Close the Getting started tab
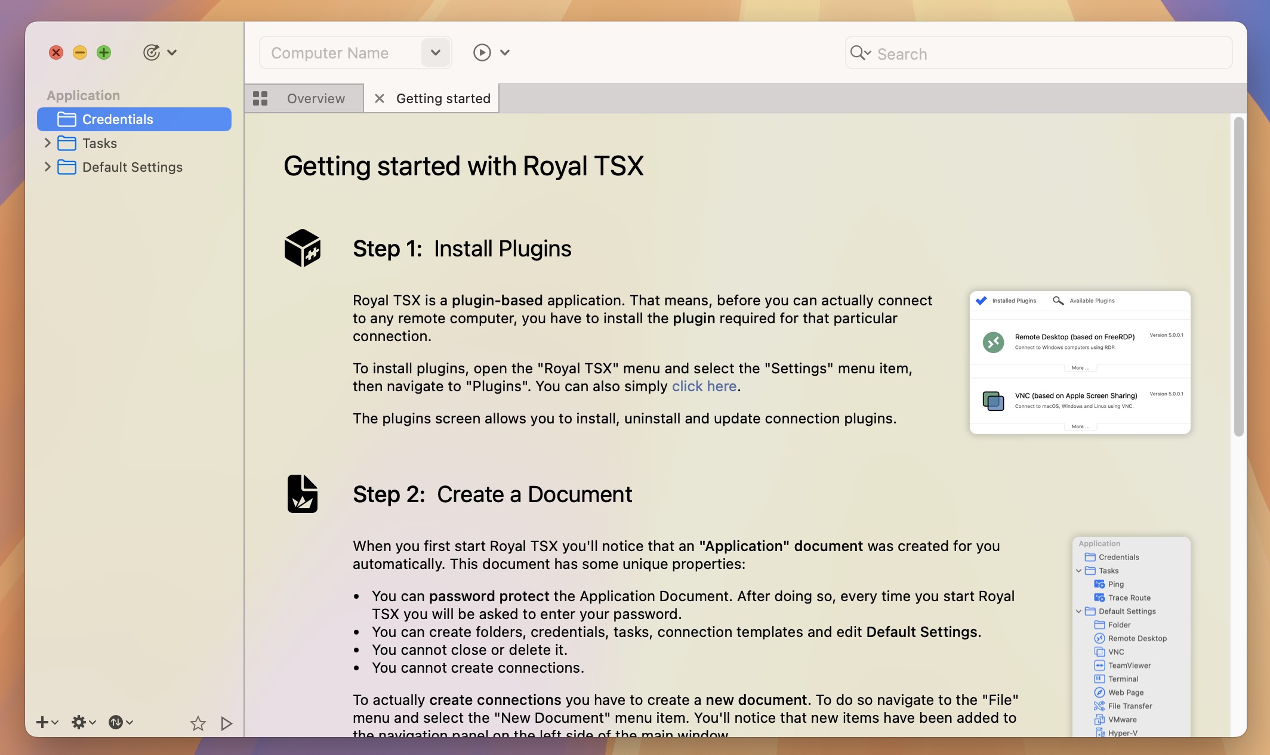This screenshot has width=1270, height=755. pos(379,98)
